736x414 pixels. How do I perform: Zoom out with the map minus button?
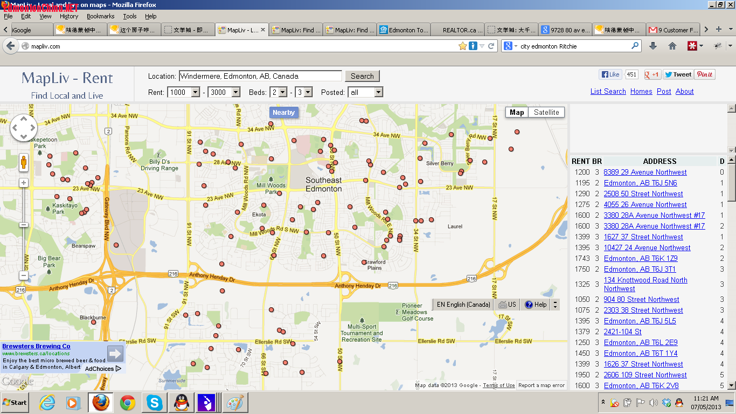(24, 275)
